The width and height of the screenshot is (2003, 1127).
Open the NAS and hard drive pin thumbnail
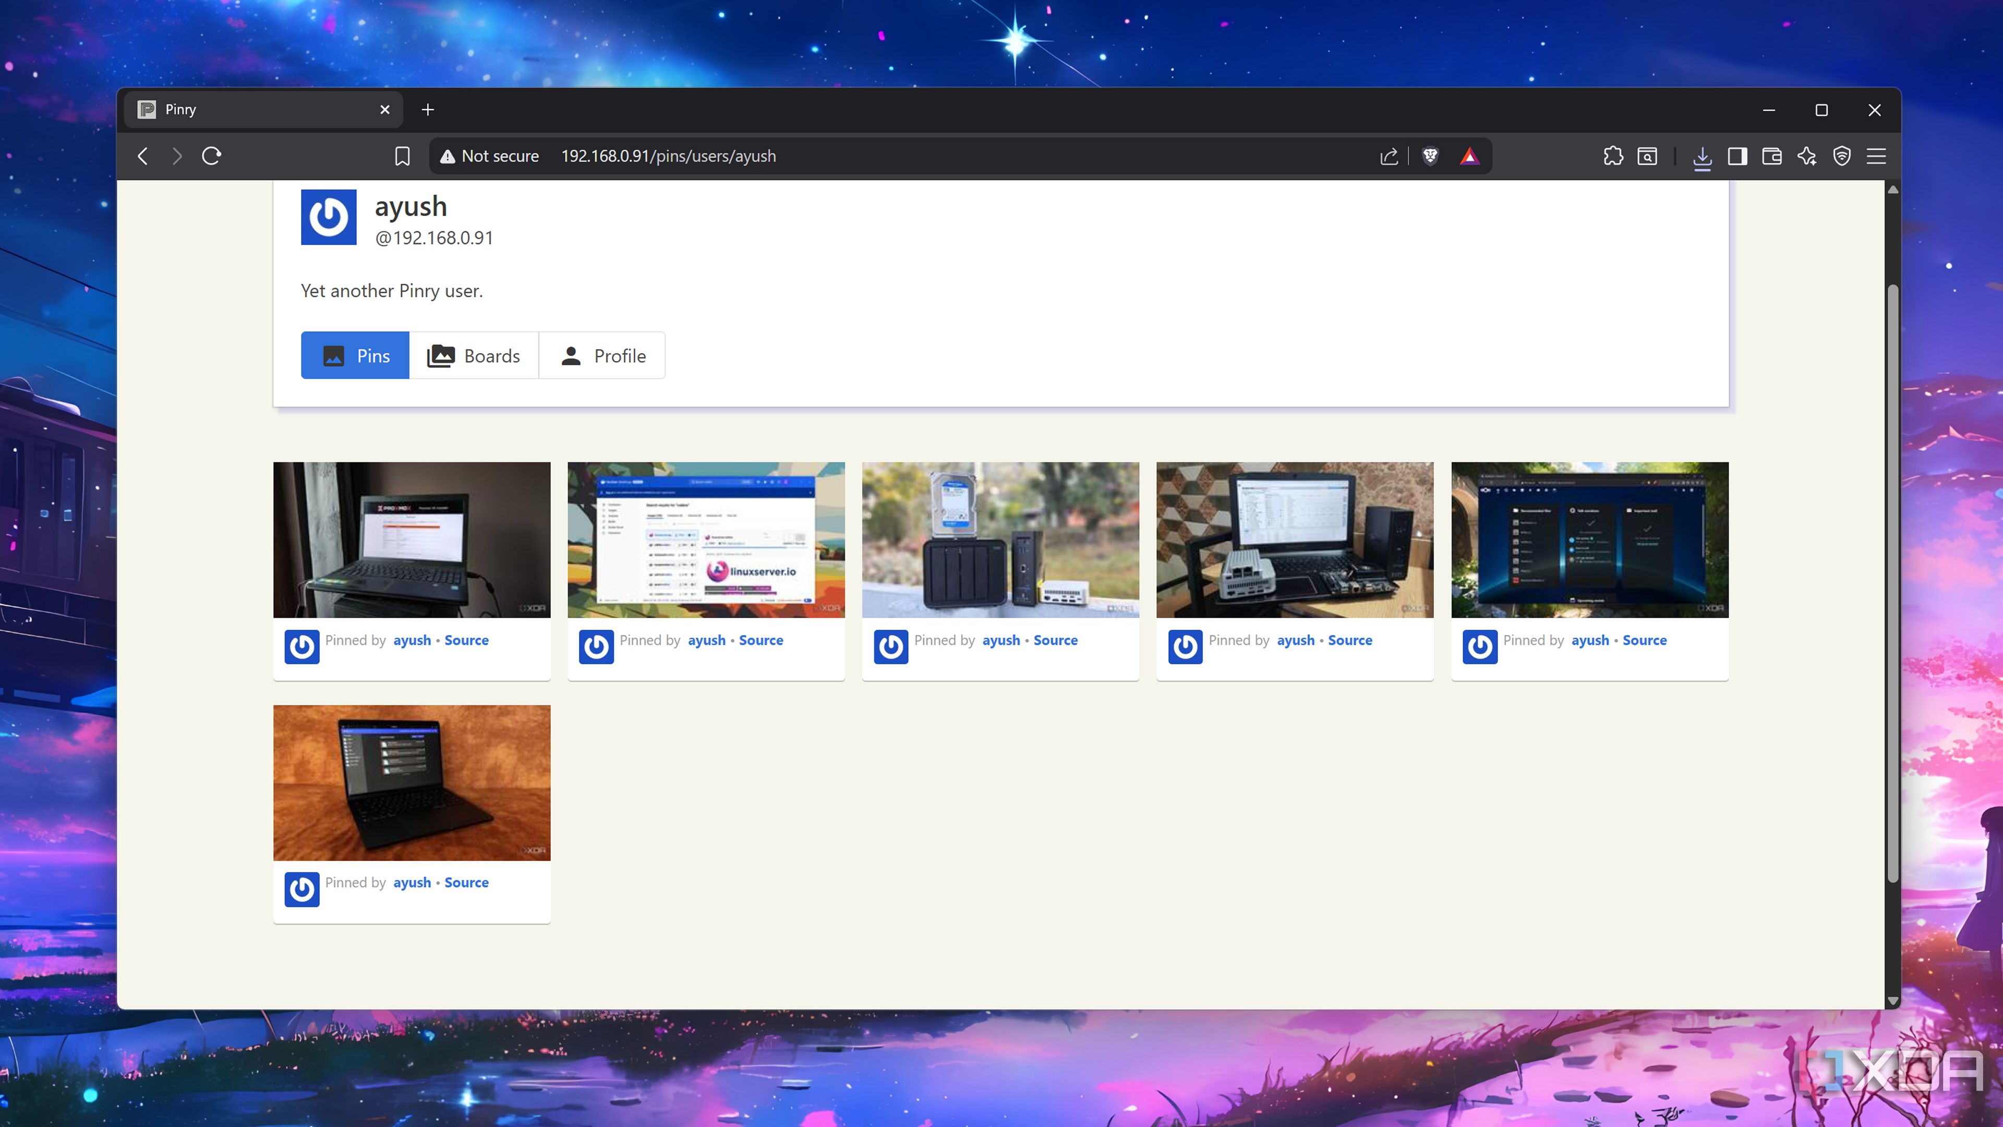point(1001,540)
